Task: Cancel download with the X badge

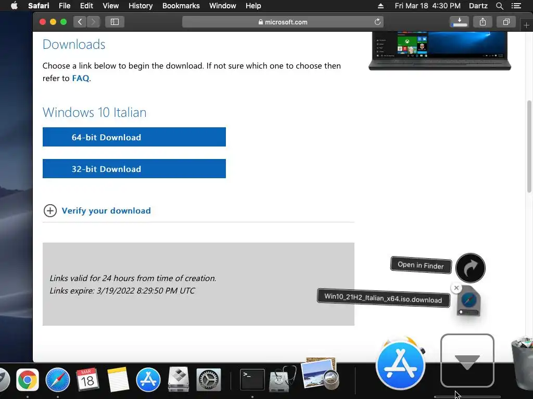Action: (456, 288)
